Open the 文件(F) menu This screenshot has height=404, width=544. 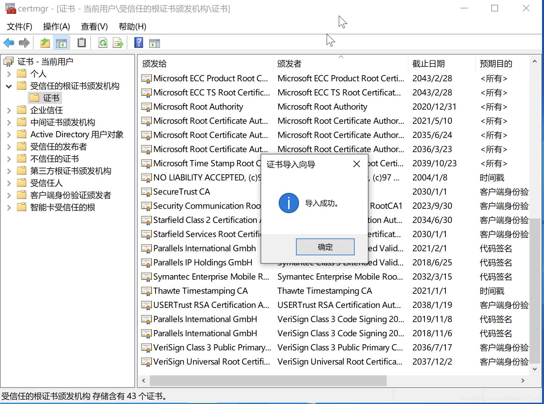(20, 27)
